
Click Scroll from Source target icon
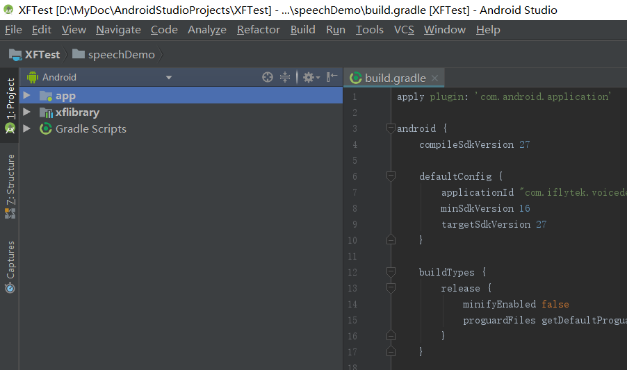point(268,77)
